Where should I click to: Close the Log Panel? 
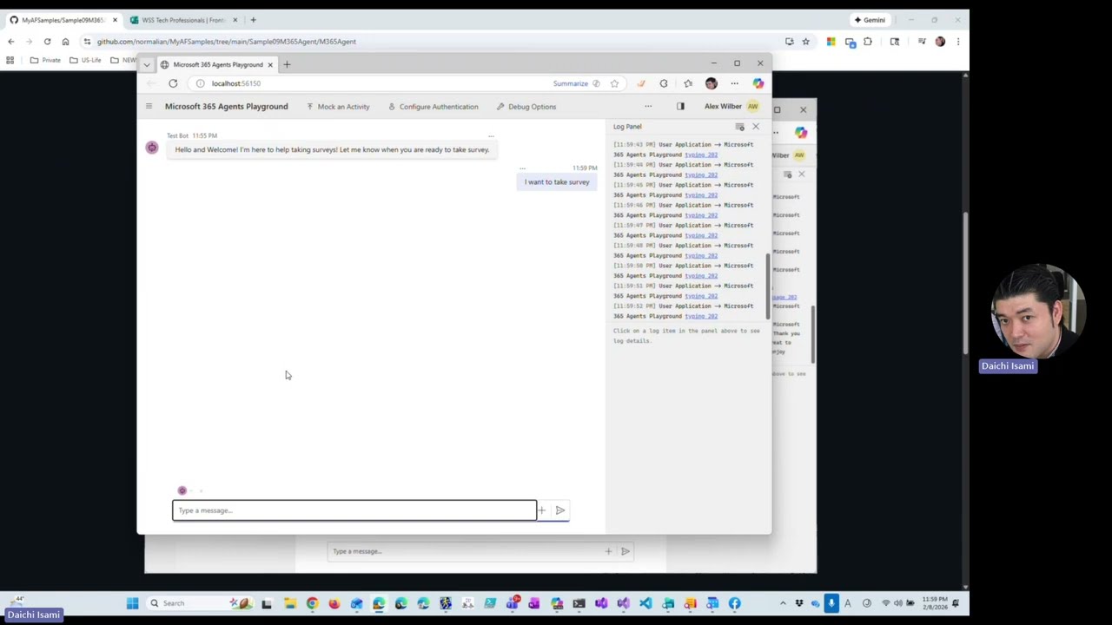coord(756,127)
